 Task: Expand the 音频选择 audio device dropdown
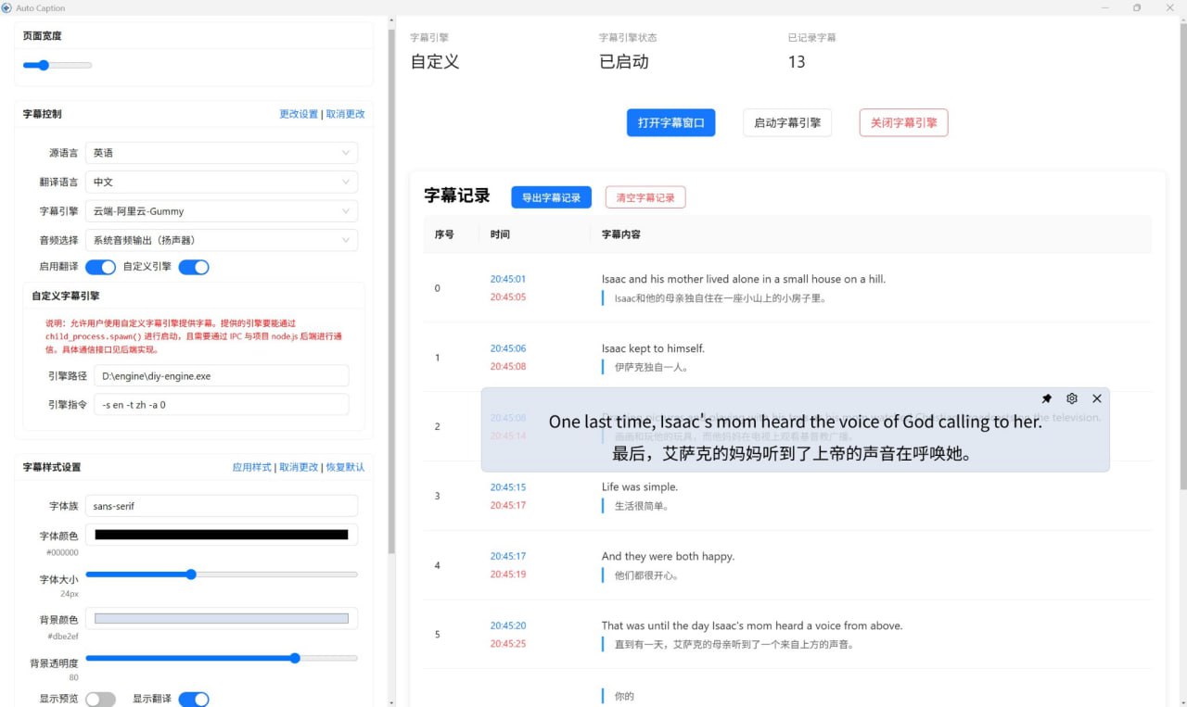[x=222, y=240]
